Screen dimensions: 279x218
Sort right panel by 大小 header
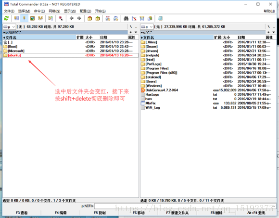coord(229,38)
